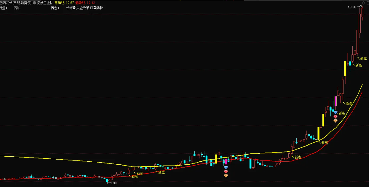Click the blue diamond under the lower magenta candle
The image size is (369, 187).
pyautogui.click(x=226, y=168)
